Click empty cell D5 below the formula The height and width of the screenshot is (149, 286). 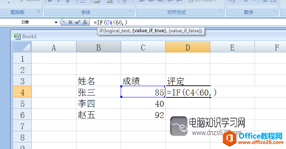188,104
